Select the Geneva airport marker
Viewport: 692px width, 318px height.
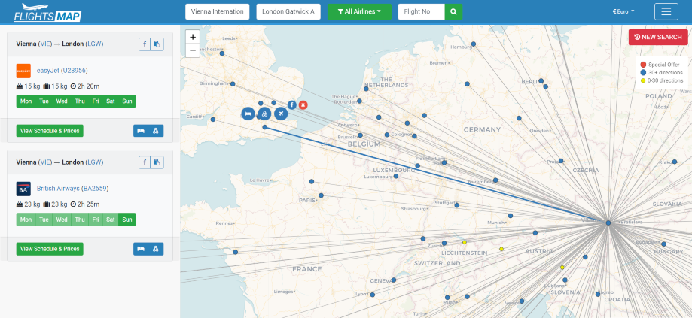pyautogui.click(x=394, y=280)
